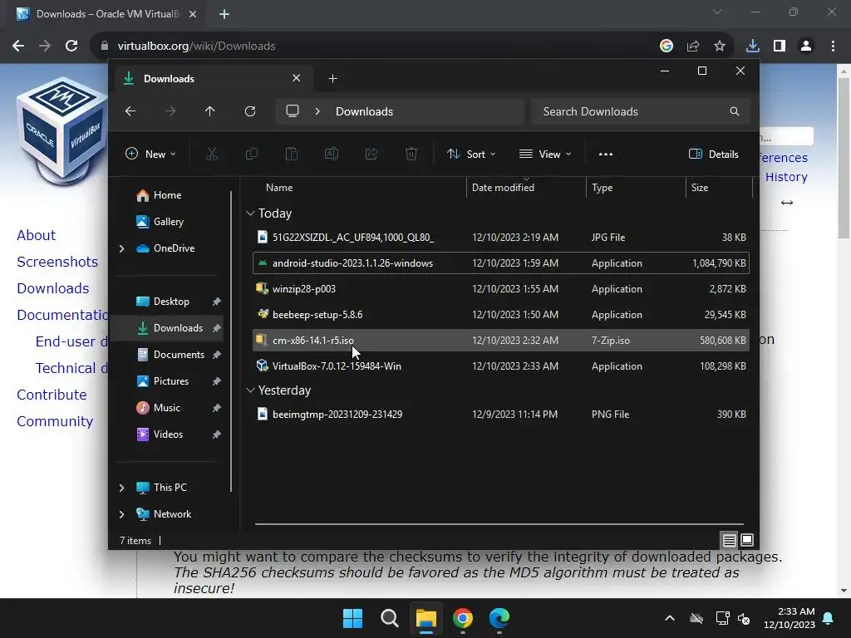The image size is (851, 638).
Task: Expand Network tree node
Action: pos(121,514)
